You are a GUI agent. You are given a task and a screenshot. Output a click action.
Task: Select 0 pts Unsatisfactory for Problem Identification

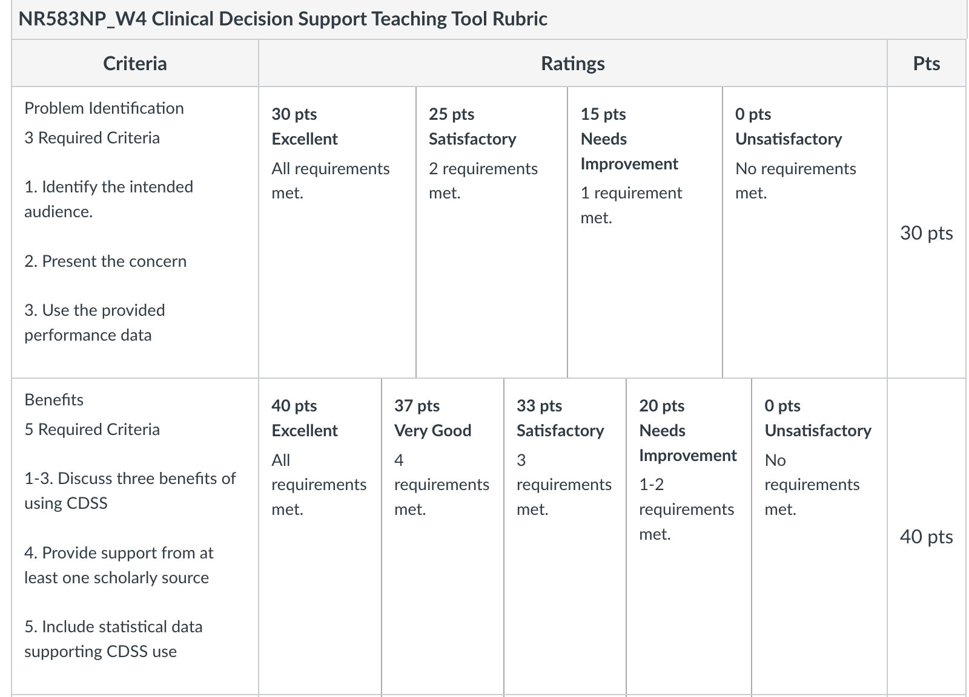pyautogui.click(x=805, y=232)
